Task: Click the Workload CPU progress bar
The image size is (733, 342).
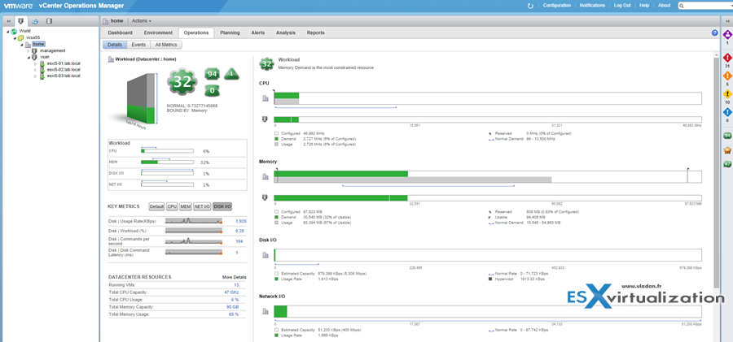Action: pos(167,151)
